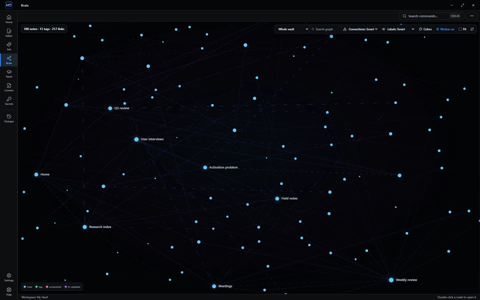Screen dimensions: 480x300
Task: Click the AI updated legend entry
Action: [72, 287]
